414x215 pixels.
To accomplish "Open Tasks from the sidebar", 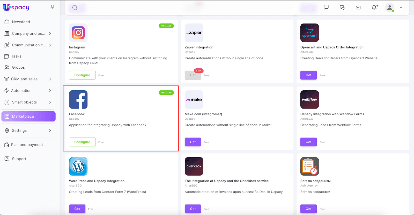I will coord(16,56).
